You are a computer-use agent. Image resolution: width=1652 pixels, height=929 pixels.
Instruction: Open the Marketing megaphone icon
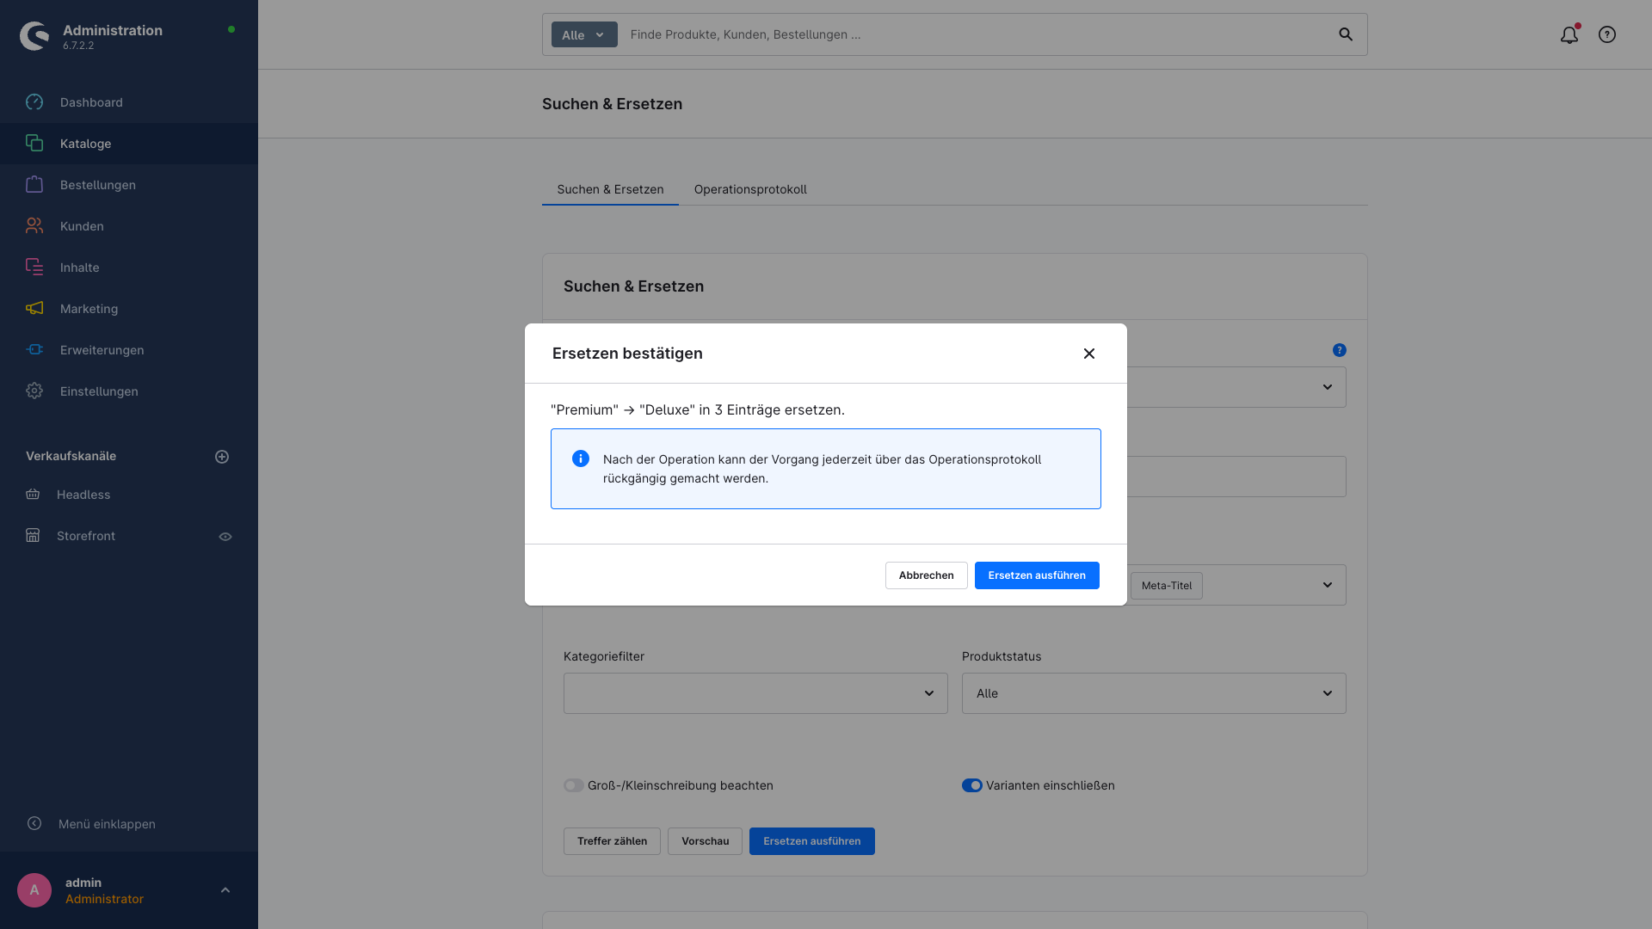[34, 309]
